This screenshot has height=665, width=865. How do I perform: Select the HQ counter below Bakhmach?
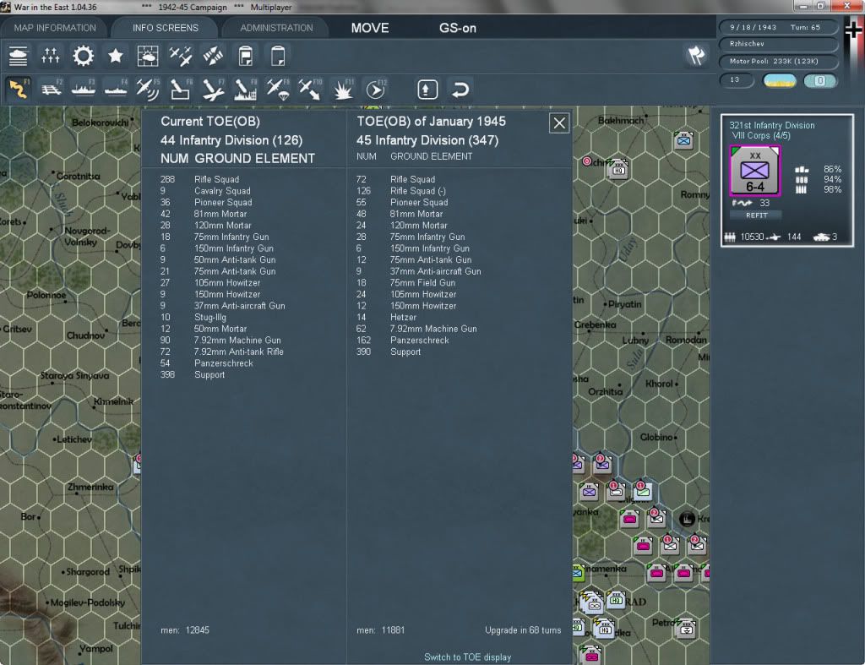tap(618, 169)
